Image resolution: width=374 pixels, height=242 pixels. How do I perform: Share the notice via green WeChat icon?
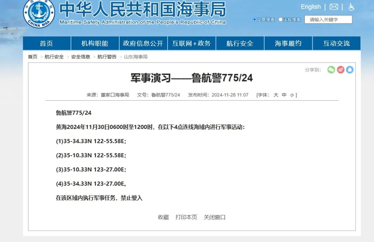pyautogui.click(x=331, y=70)
